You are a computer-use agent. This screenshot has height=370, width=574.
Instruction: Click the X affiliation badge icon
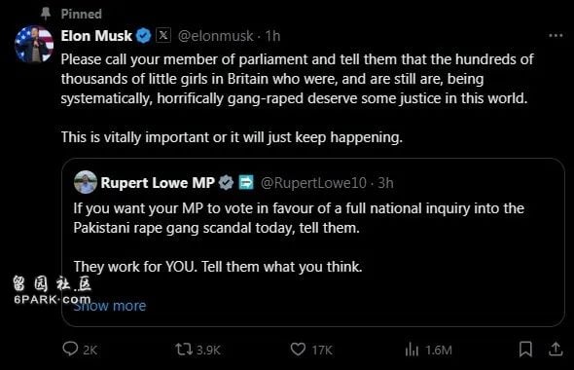coord(163,35)
